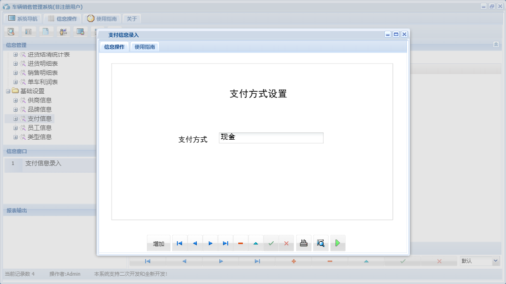Image resolution: width=506 pixels, height=284 pixels.
Task: Switch to the 使用指南 tab in the dialog
Action: (x=144, y=46)
